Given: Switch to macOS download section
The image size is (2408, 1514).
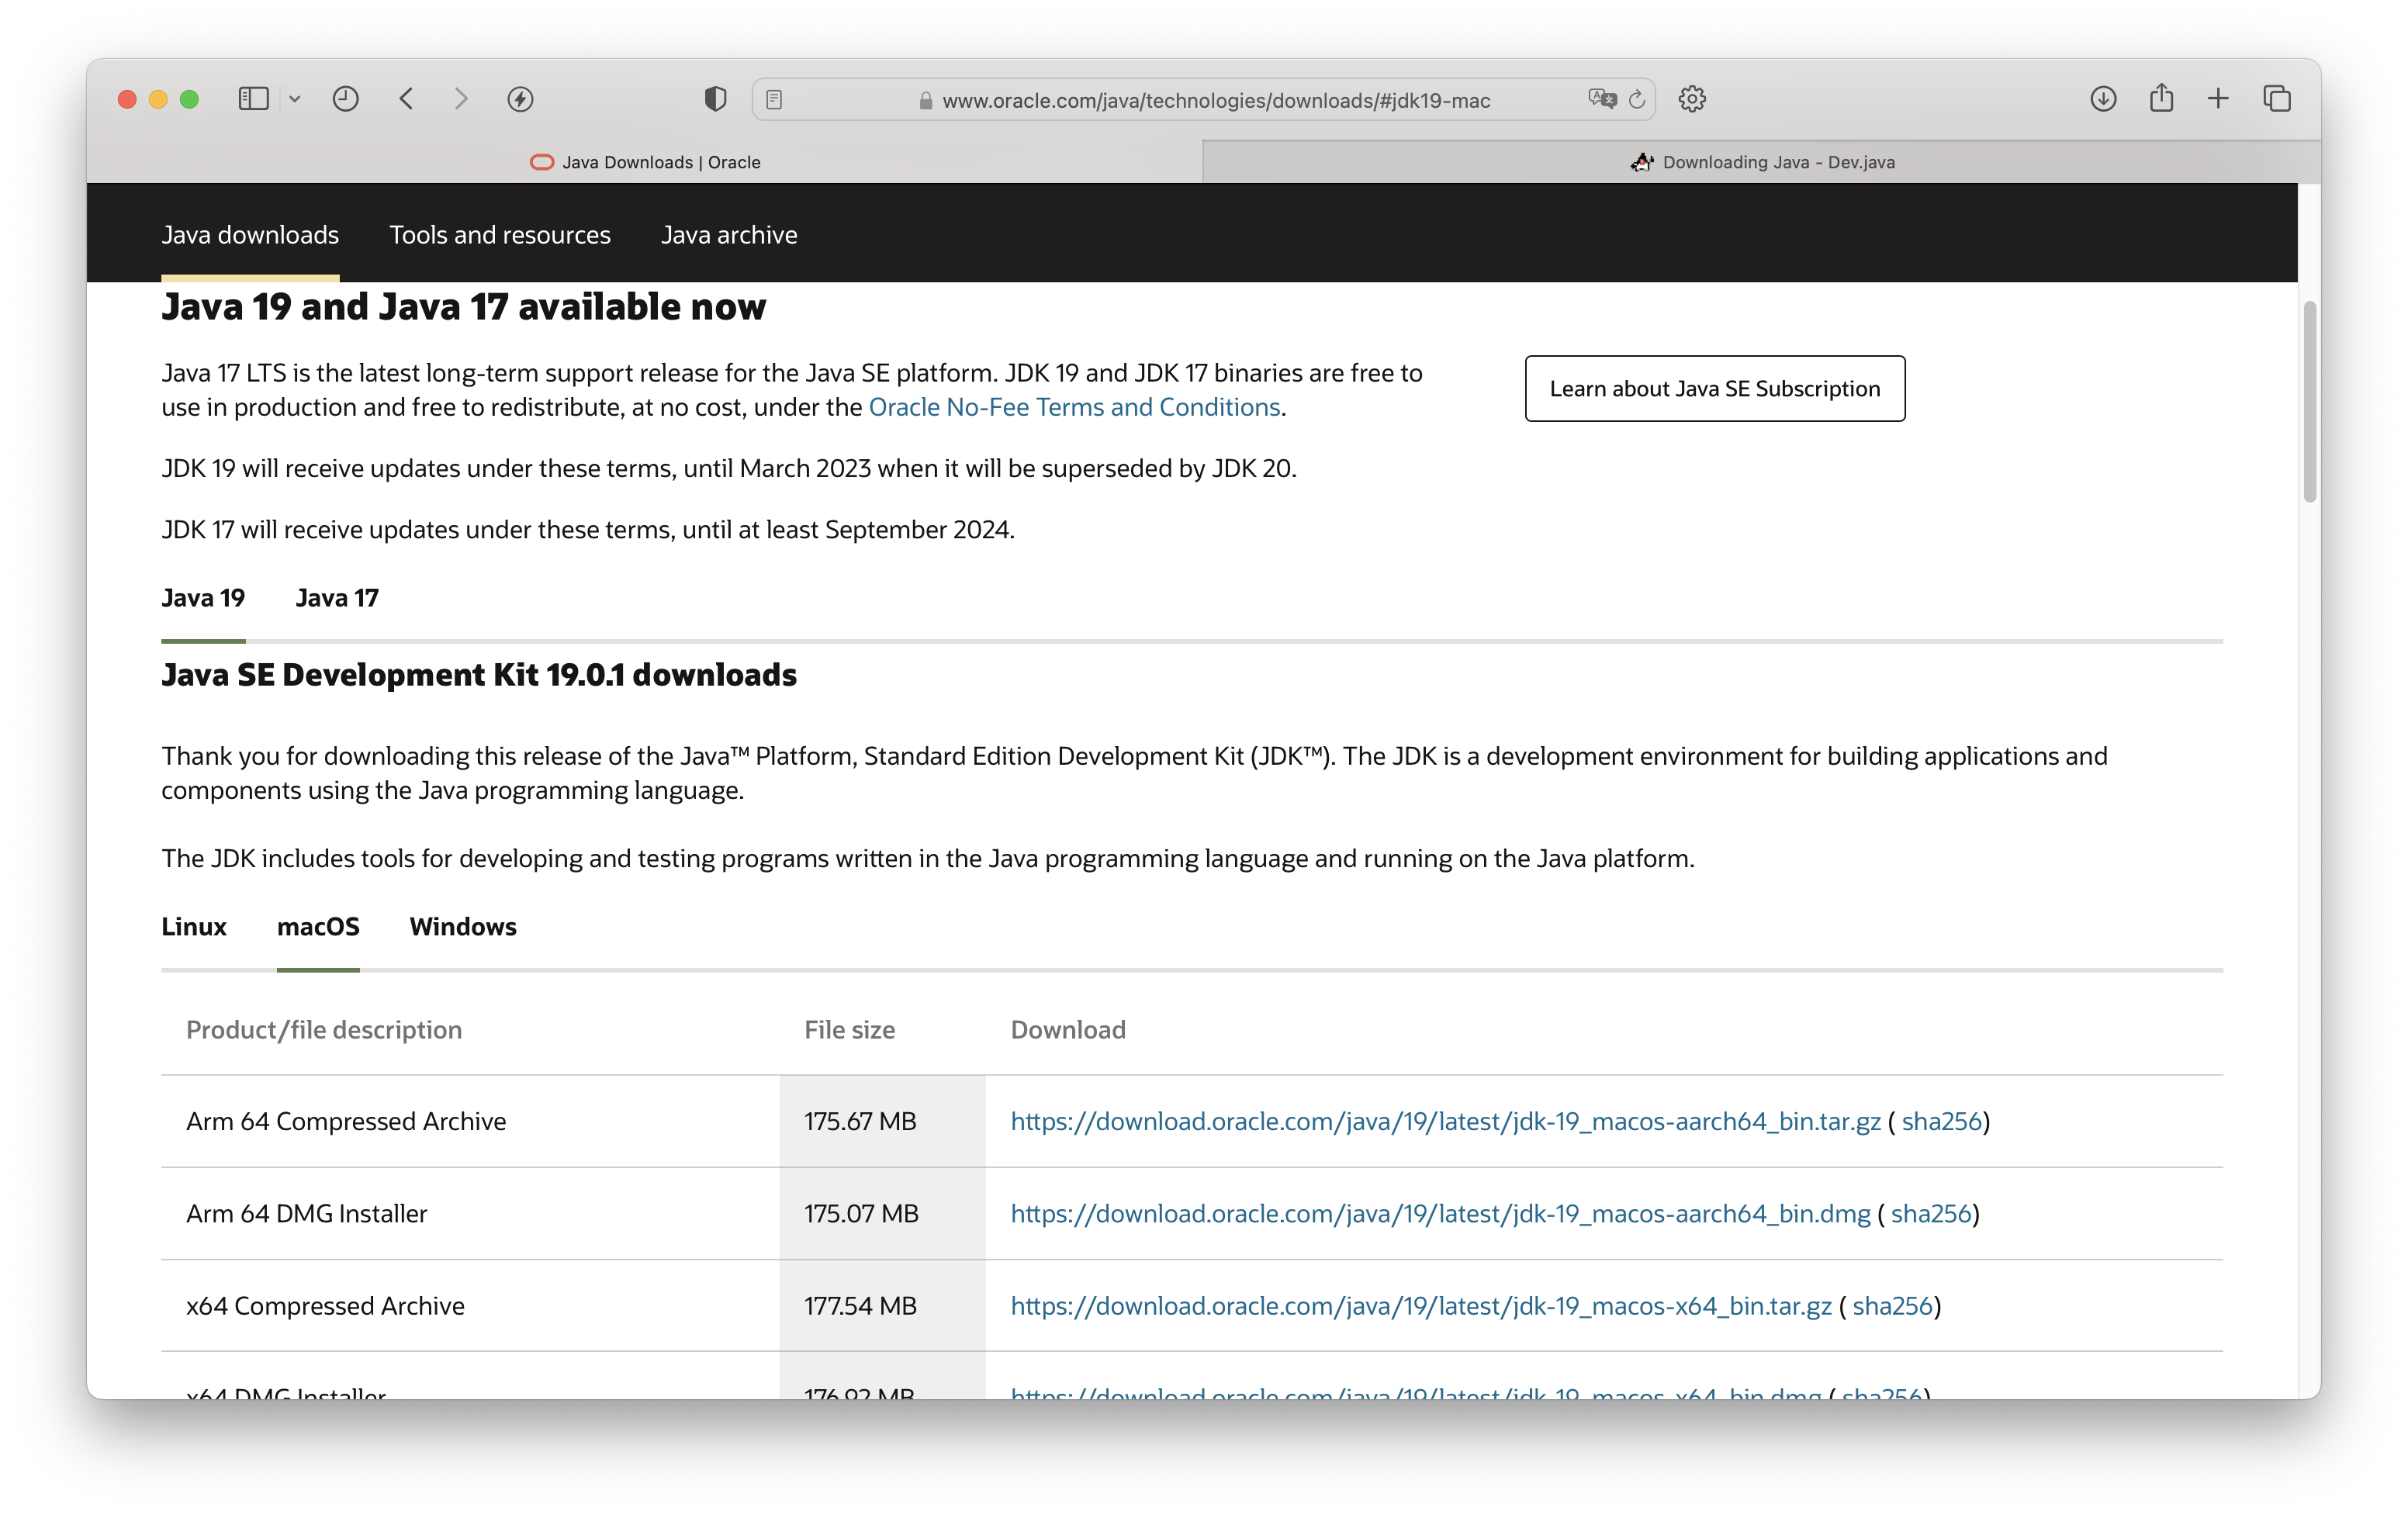Looking at the screenshot, I should [317, 926].
